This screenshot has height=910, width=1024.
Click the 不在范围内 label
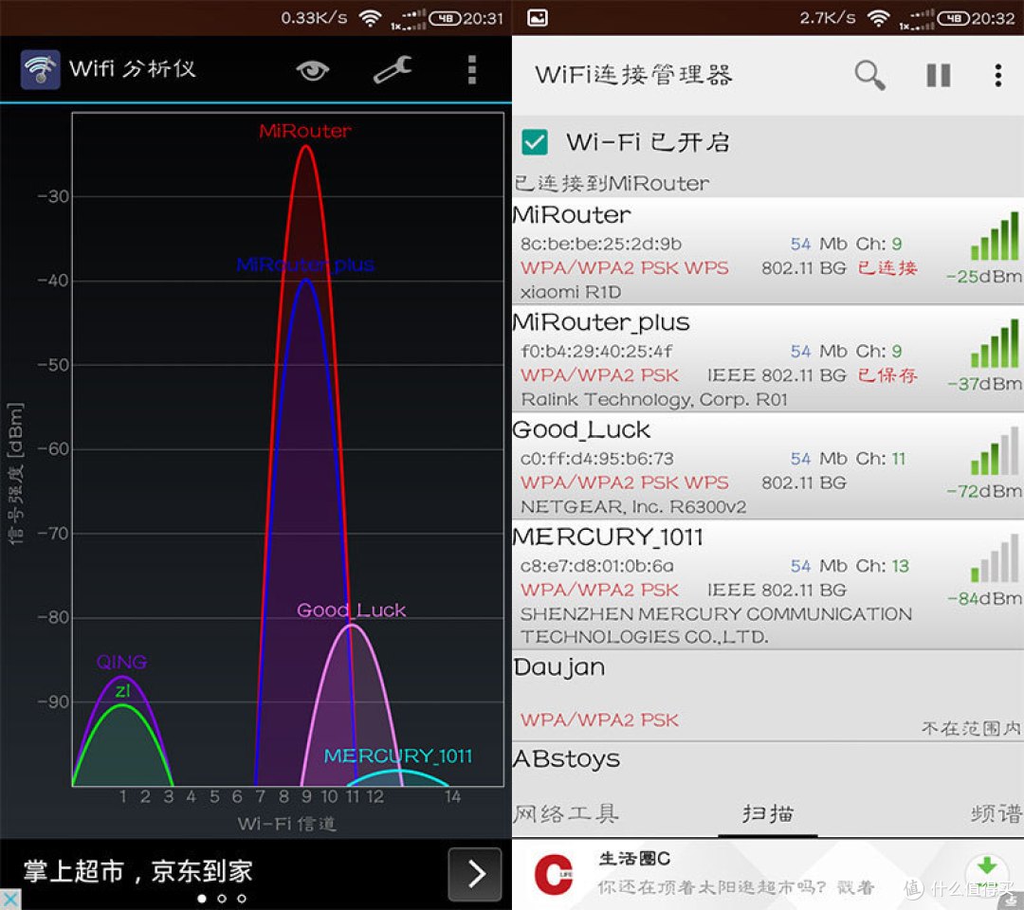coord(971,728)
